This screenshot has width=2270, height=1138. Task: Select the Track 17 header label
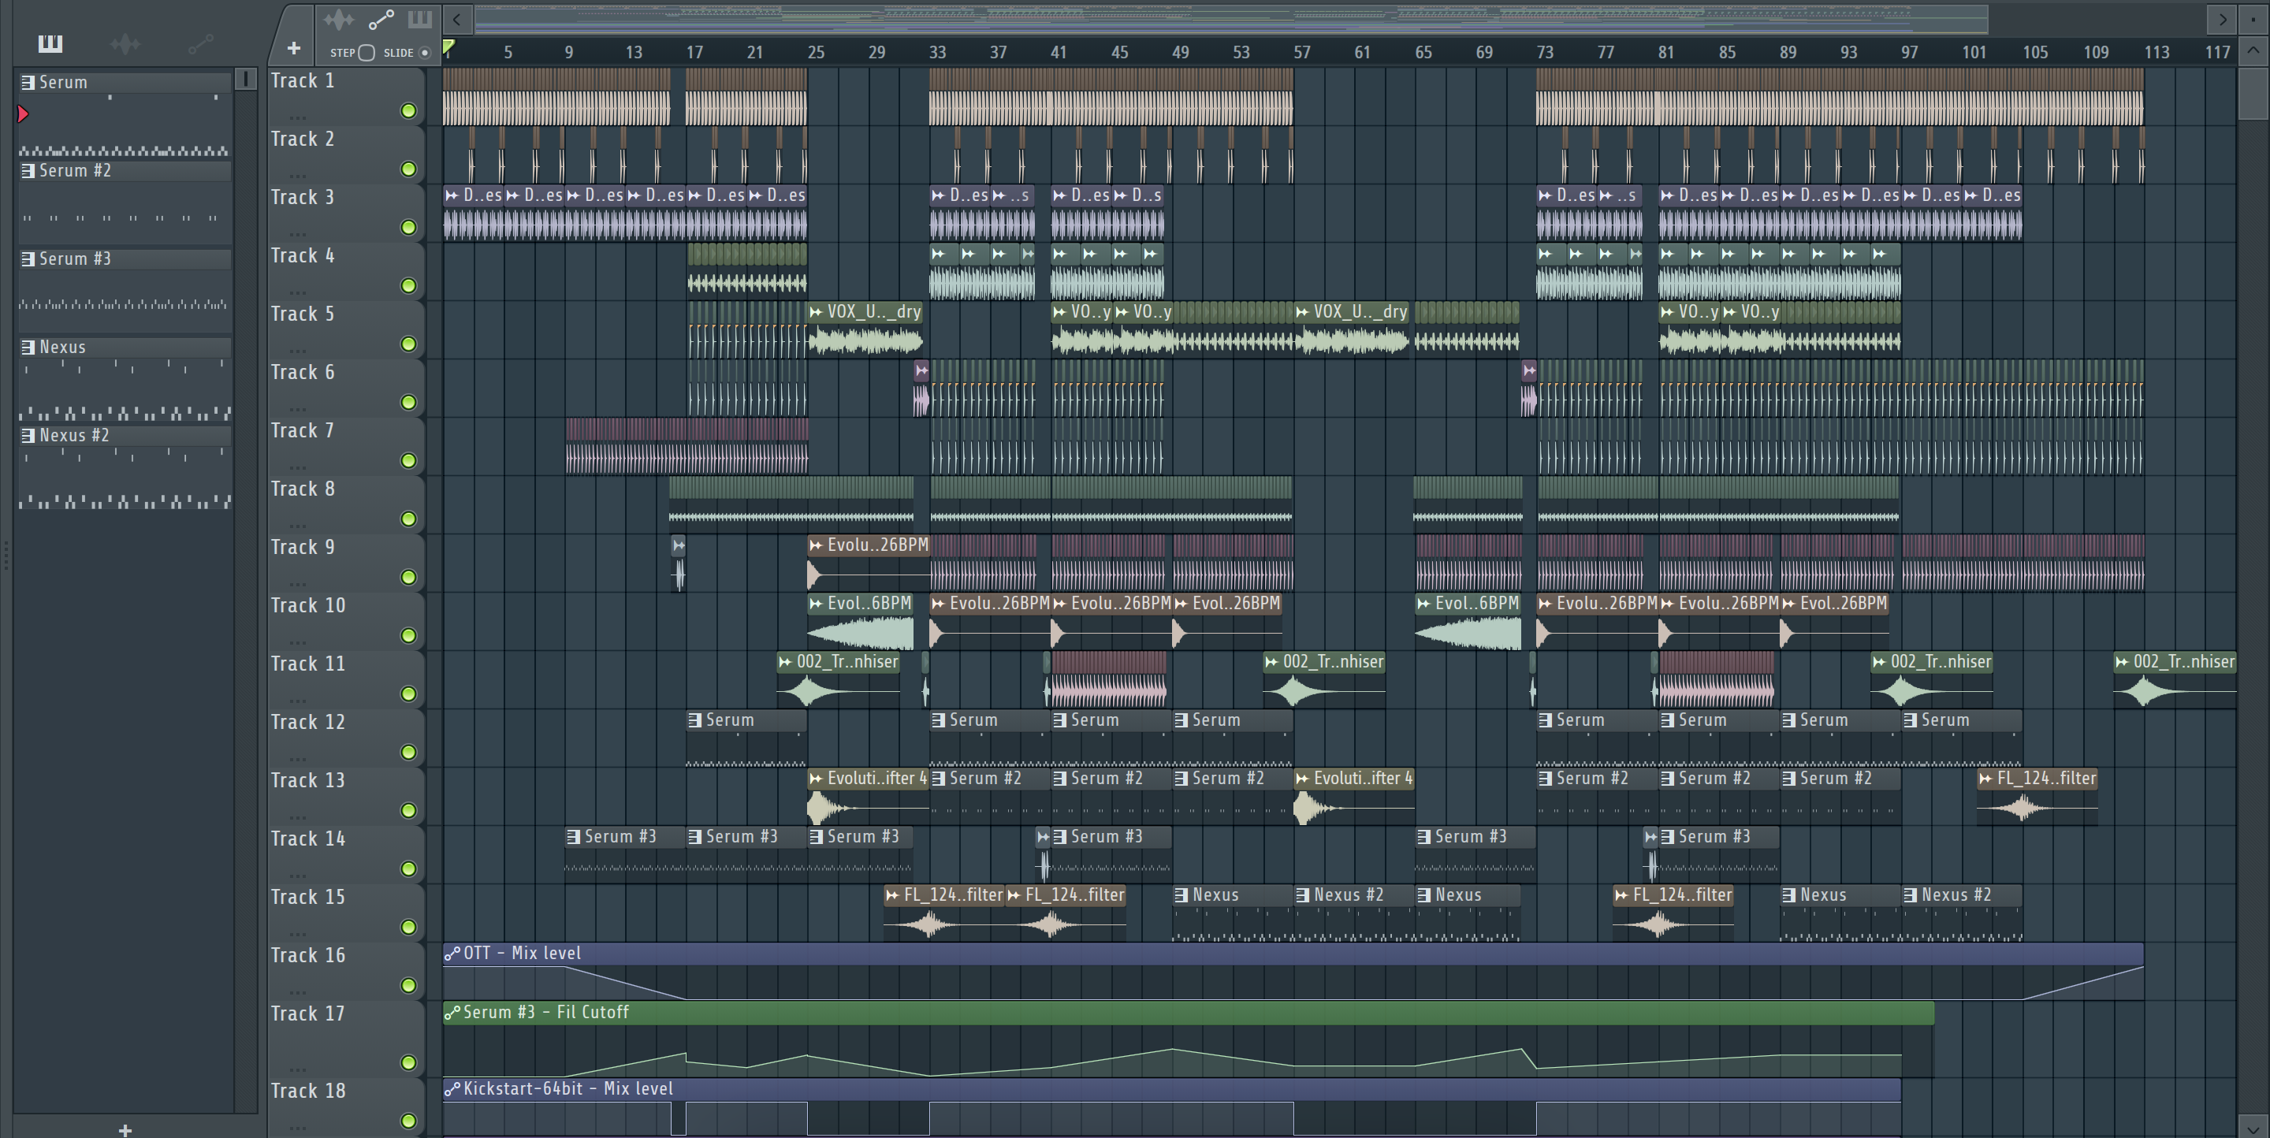click(307, 1013)
